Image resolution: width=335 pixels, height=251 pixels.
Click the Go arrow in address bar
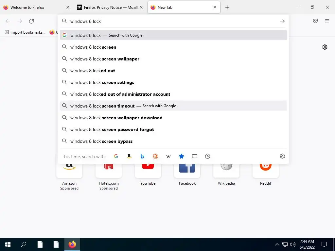(x=282, y=21)
